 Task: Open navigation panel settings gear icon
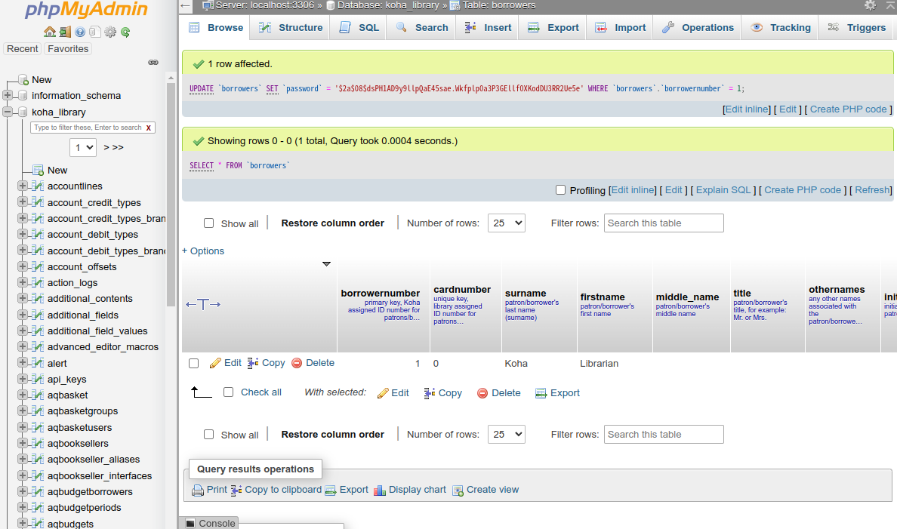110,32
